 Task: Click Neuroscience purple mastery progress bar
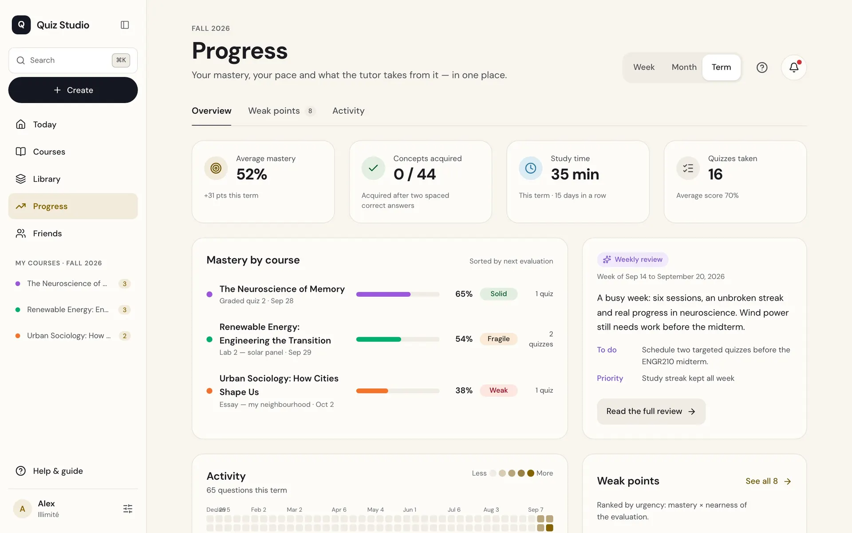pos(398,294)
